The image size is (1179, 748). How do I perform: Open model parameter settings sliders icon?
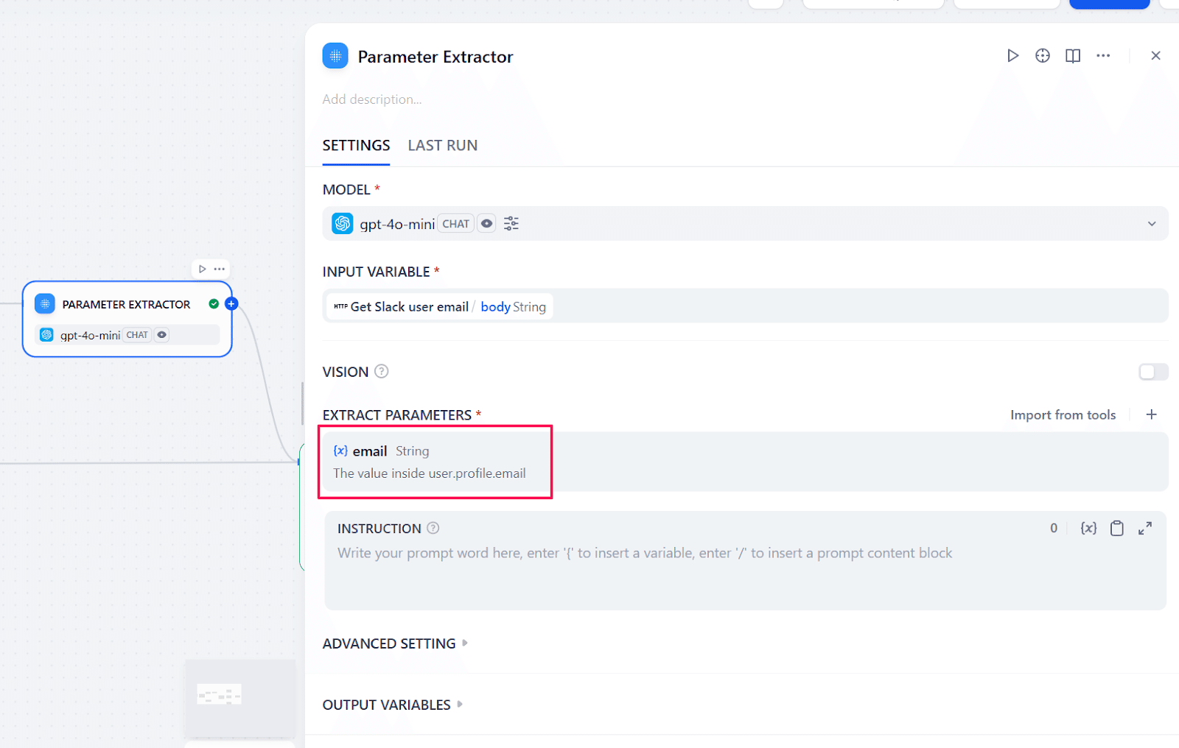point(511,224)
